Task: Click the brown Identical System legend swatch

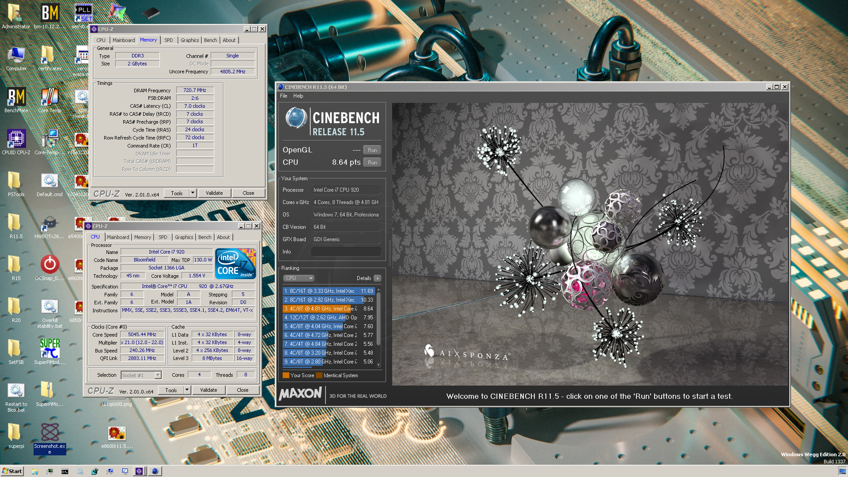Action: click(x=319, y=375)
